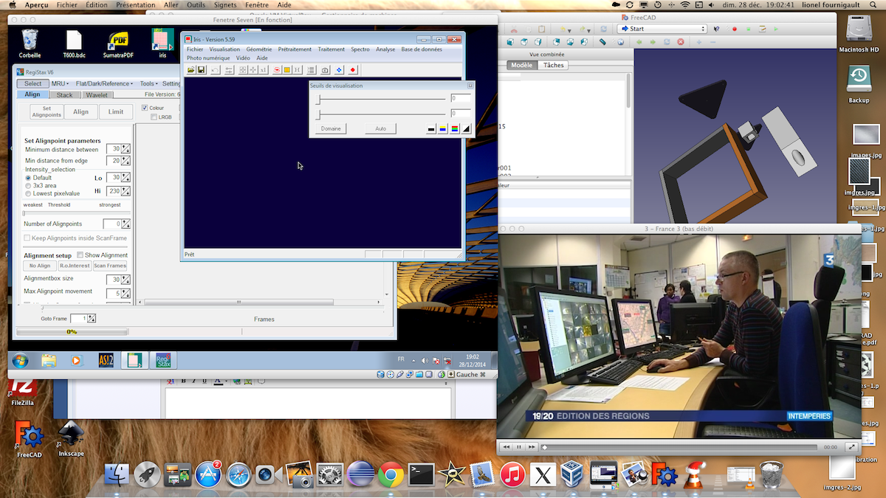Switch to the Stack tab in RegiStax
The image size is (886, 498).
[x=65, y=95]
